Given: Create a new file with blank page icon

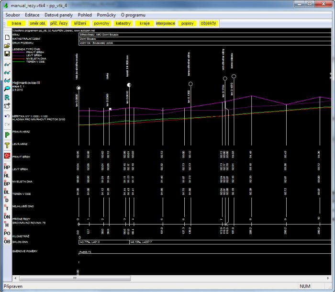Looking at the screenshot, I should click(x=7, y=37).
